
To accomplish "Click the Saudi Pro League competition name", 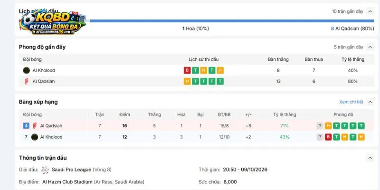I will [x=72, y=170].
